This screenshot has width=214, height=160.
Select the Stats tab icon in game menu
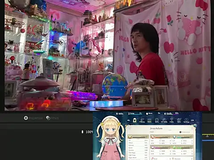tap(135, 120)
